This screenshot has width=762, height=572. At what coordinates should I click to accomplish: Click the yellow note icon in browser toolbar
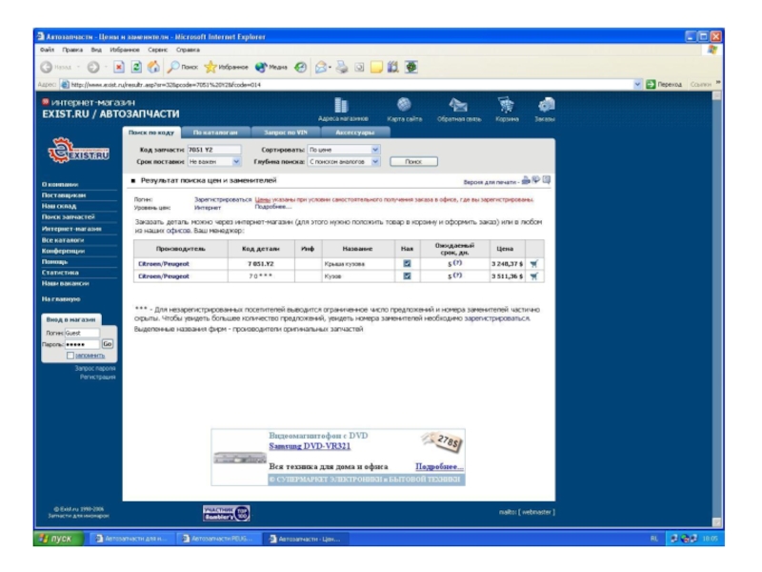pyautogui.click(x=376, y=67)
